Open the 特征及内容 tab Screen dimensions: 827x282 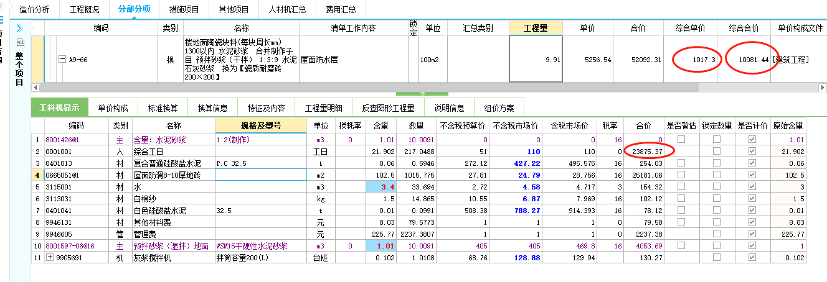click(266, 107)
